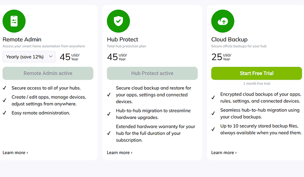Open Learn more link under Hub Protect

tap(120, 152)
